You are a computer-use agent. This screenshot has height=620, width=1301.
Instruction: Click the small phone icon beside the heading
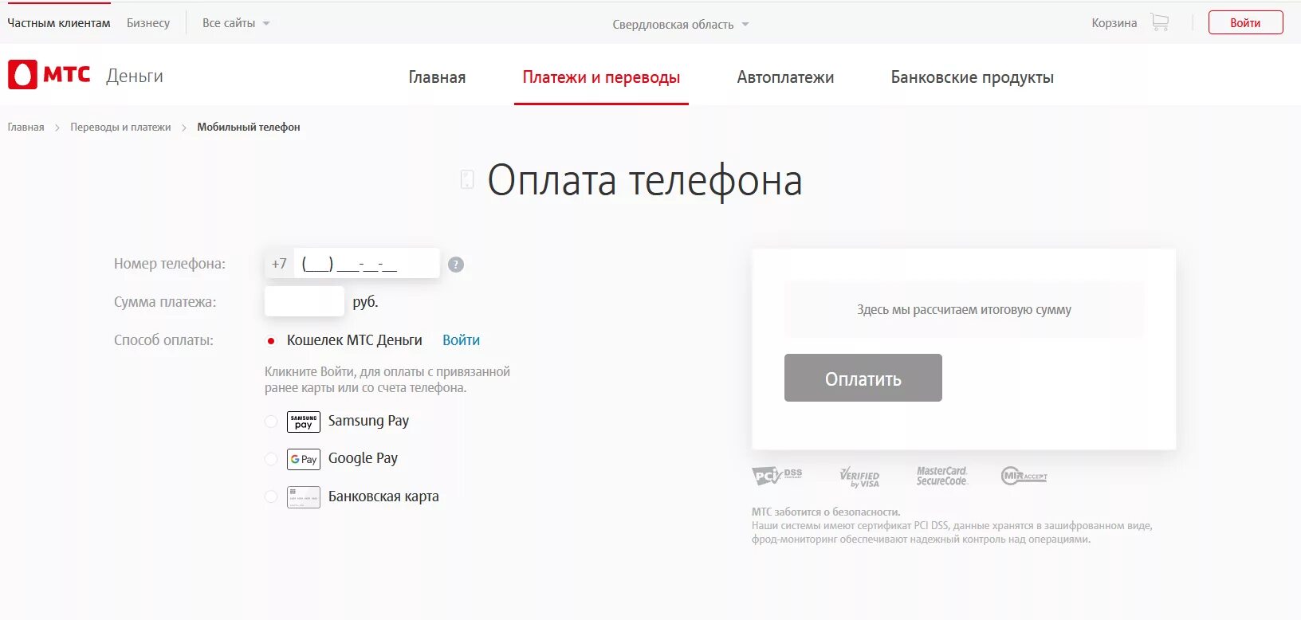coord(467,179)
